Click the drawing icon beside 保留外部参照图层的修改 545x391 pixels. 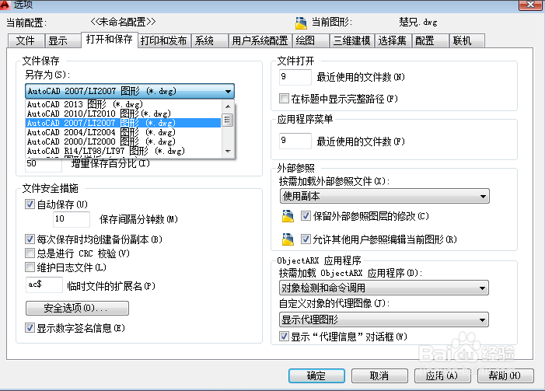[x=288, y=216]
